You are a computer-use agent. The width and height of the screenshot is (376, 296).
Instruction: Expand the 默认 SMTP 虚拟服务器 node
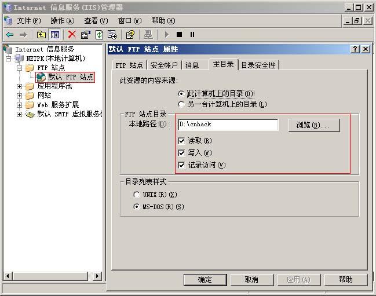[20, 114]
